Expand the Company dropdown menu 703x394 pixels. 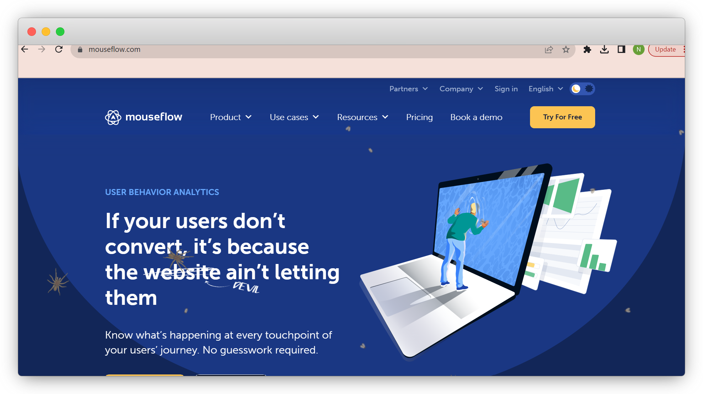click(460, 88)
